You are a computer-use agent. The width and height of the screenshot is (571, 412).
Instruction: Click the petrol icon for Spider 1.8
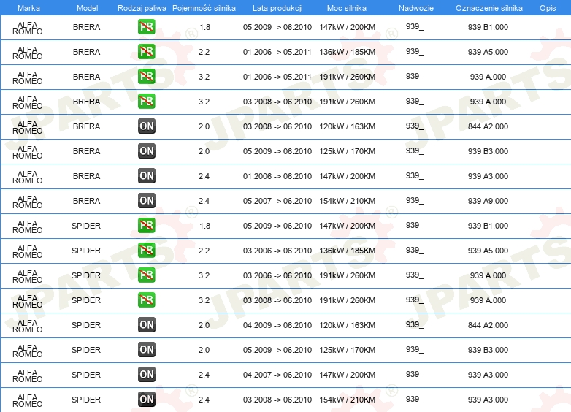(146, 226)
